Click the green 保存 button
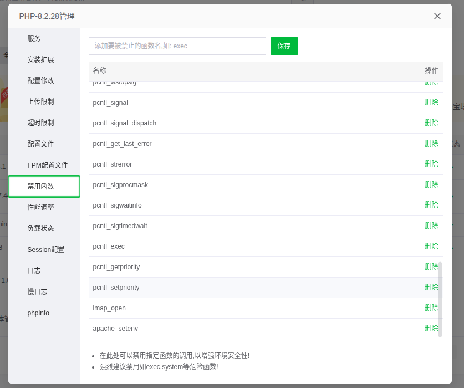 point(284,46)
